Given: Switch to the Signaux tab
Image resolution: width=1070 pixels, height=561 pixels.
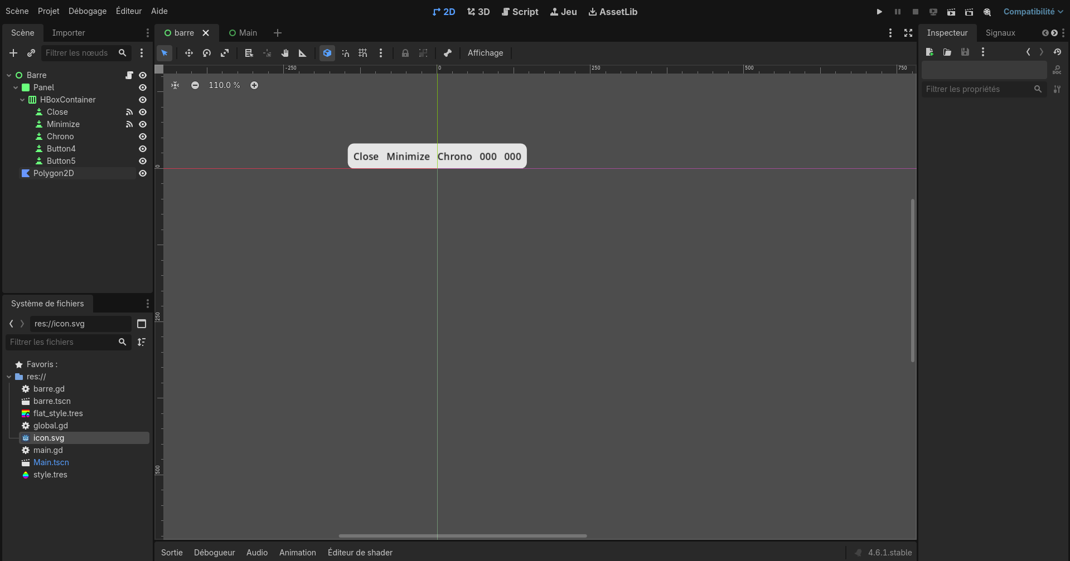Looking at the screenshot, I should click(1000, 33).
